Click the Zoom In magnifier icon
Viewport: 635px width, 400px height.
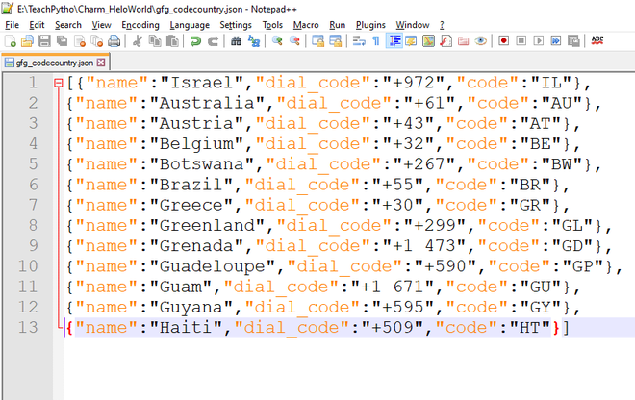pos(277,41)
